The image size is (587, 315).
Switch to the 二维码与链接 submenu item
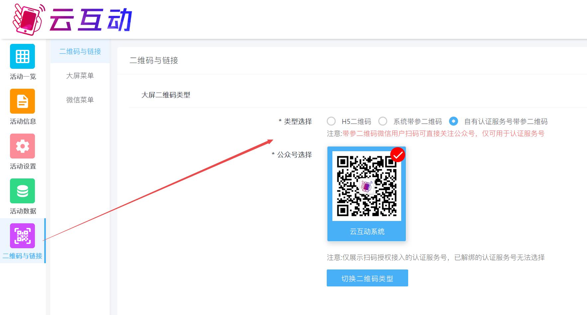(x=80, y=52)
